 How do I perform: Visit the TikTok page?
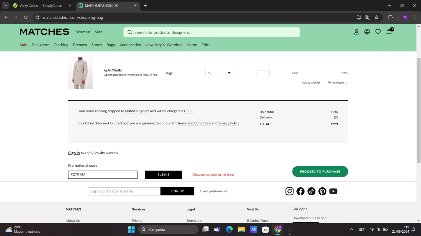coord(311,191)
